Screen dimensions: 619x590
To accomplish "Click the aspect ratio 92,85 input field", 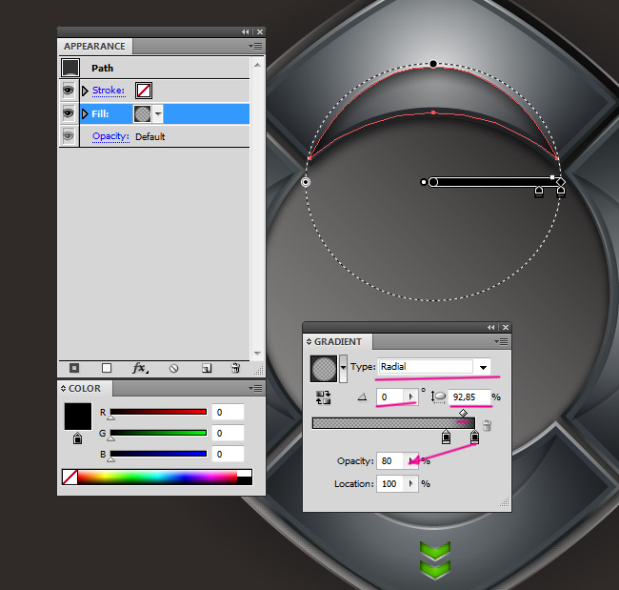I will click(469, 397).
